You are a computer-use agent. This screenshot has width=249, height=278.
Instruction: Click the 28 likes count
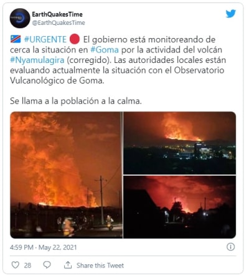point(27,266)
